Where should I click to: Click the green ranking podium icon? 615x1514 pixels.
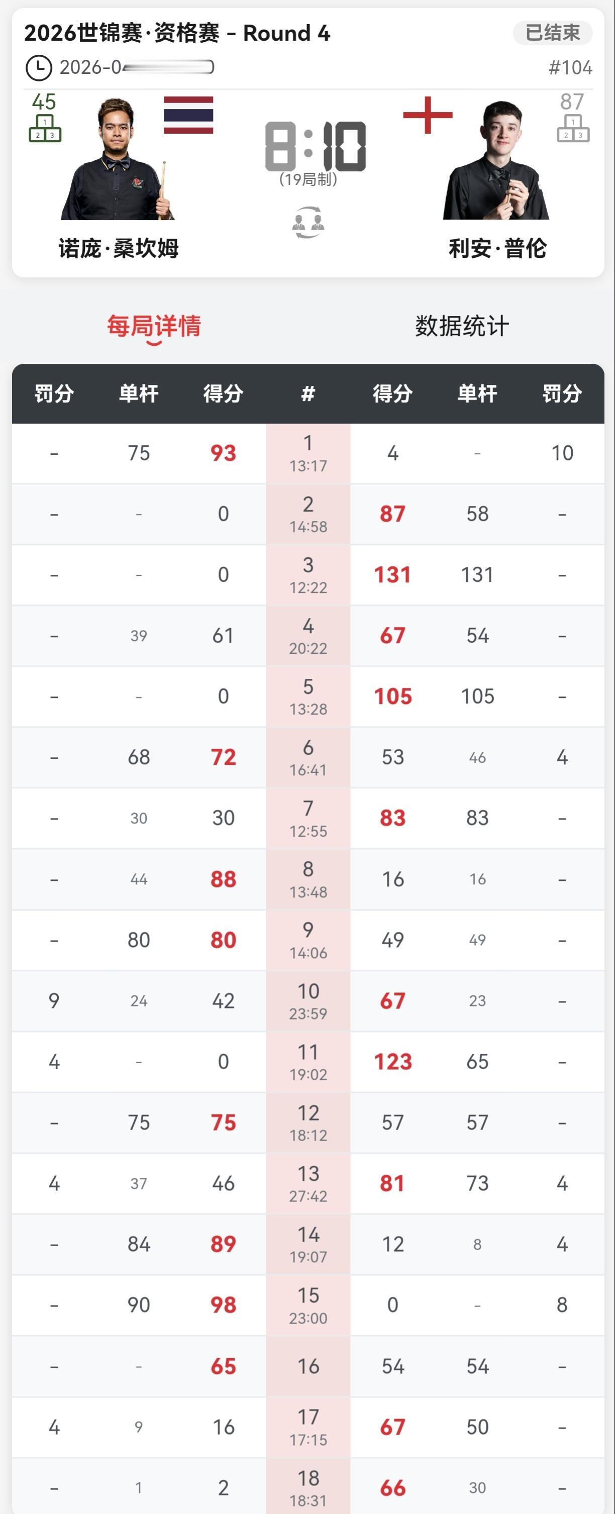tap(45, 128)
